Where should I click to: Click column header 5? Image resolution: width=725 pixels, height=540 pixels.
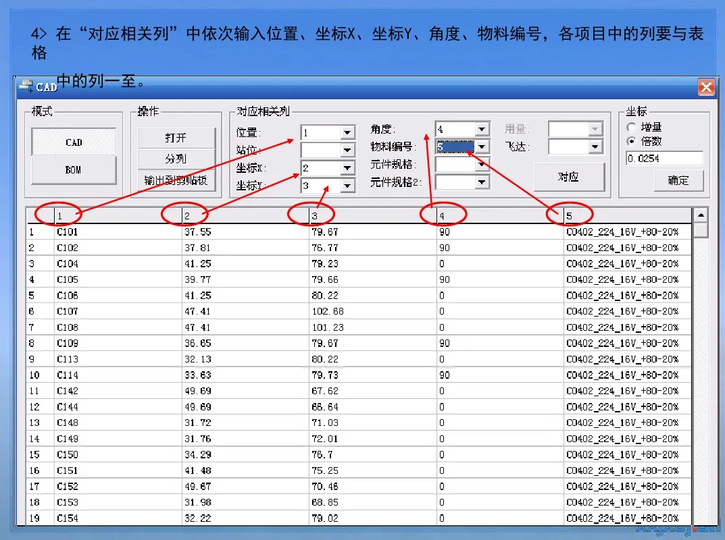click(628, 216)
